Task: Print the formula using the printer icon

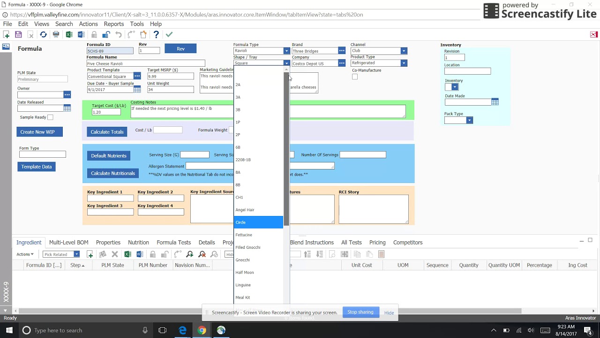Action: click(x=56, y=35)
